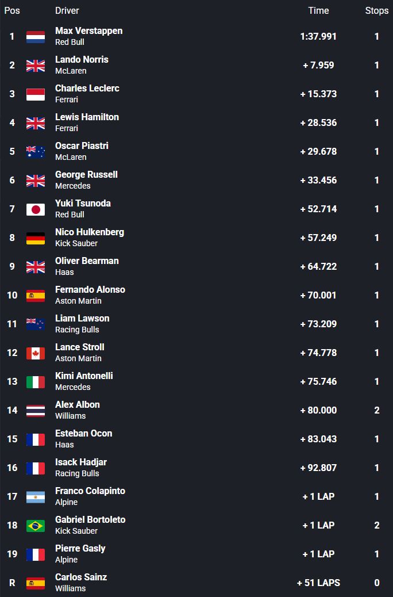This screenshot has height=597, width=393.
Task: Click the New Zealand flag beside Liam Lawson
Action: [36, 324]
